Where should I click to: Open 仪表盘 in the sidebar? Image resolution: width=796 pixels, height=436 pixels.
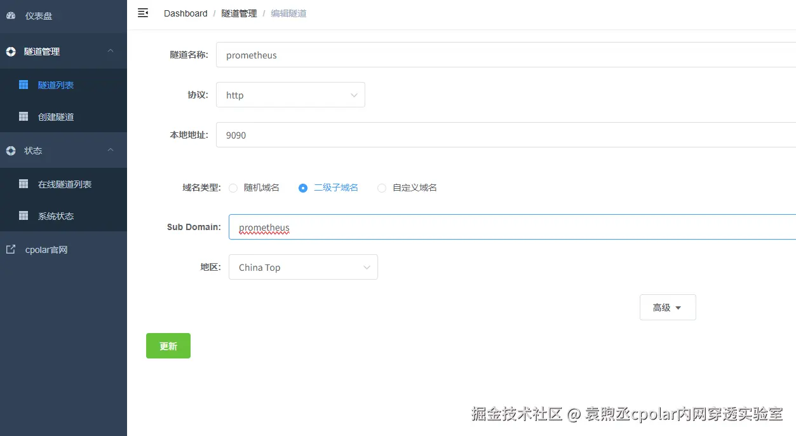(64, 16)
